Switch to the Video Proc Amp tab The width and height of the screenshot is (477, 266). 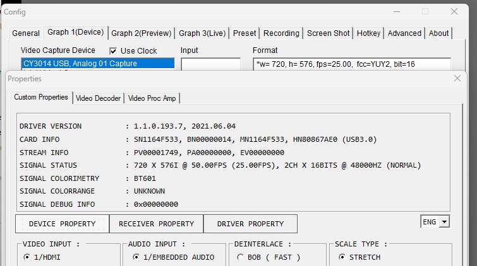(x=152, y=98)
